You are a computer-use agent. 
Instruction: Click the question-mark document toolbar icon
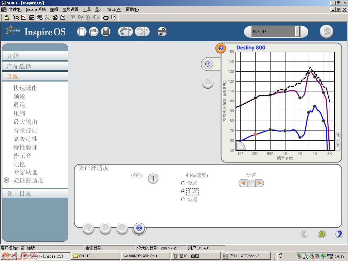63,17
